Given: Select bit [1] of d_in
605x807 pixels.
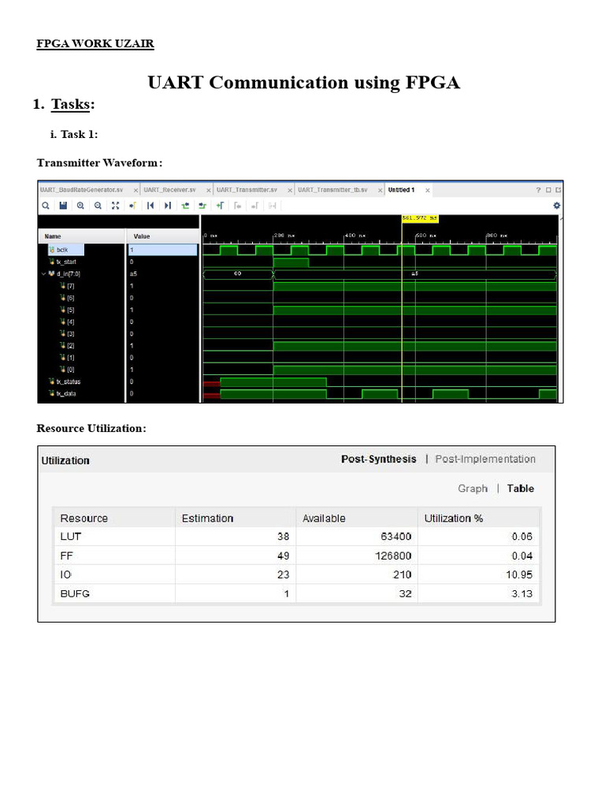Looking at the screenshot, I should pyautogui.click(x=67, y=357).
